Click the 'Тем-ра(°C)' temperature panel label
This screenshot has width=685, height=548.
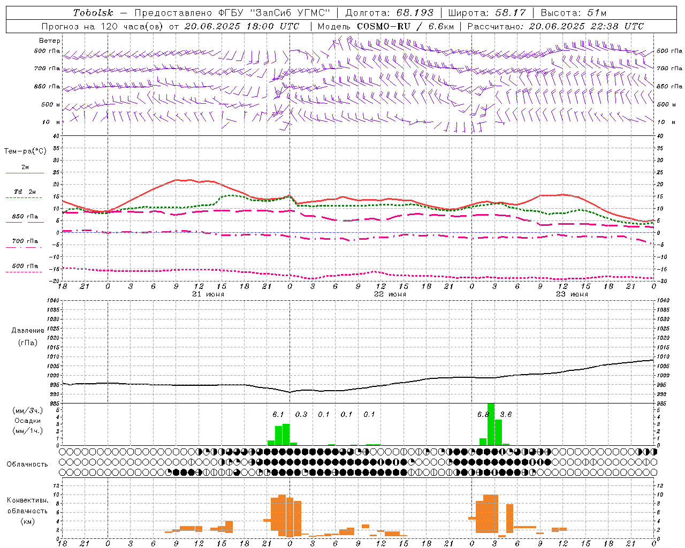coord(25,151)
